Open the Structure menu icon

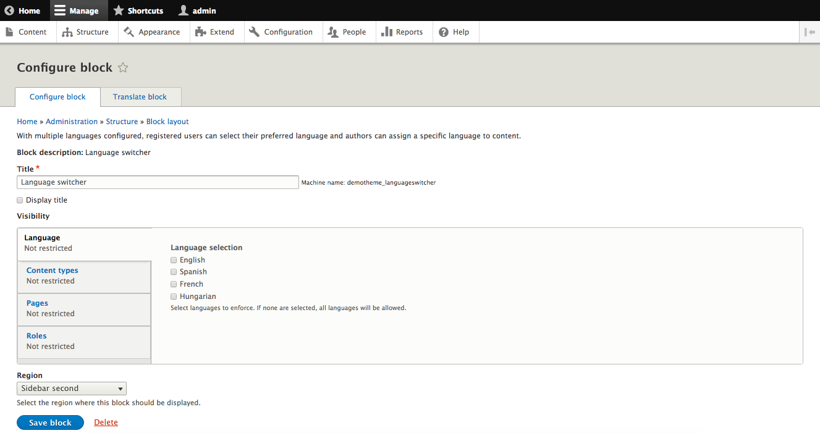pos(67,32)
